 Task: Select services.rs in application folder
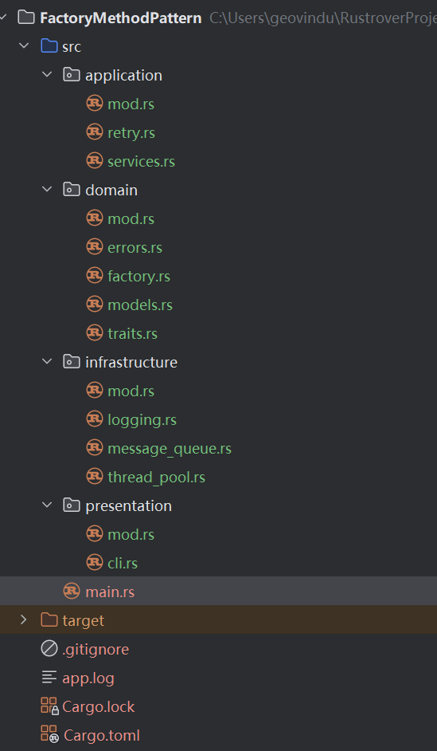coord(141,161)
